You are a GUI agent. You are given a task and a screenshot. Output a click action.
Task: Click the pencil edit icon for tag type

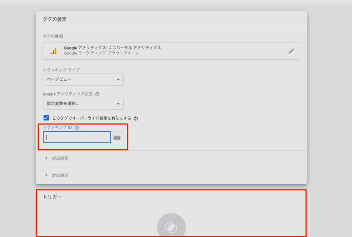[291, 51]
